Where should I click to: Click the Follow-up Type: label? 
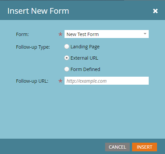(33, 47)
